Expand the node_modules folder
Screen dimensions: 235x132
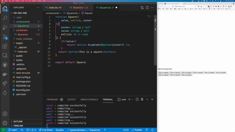[x=24, y=39]
